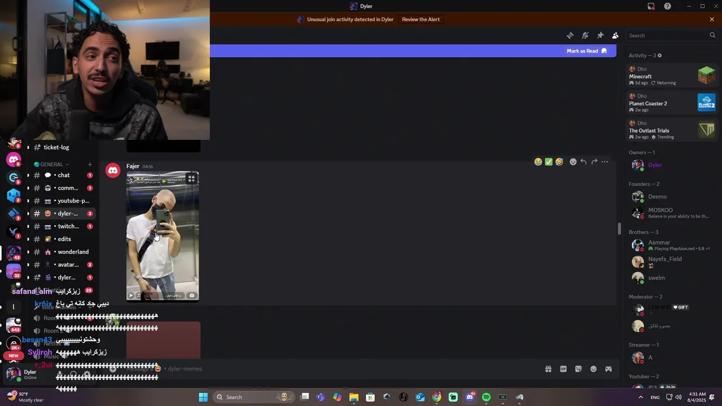Image resolution: width=722 pixels, height=406 pixels.
Task: Collapse the GENERAL channel category
Action: pos(51,165)
